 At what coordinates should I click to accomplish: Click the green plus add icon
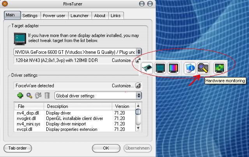20,95
